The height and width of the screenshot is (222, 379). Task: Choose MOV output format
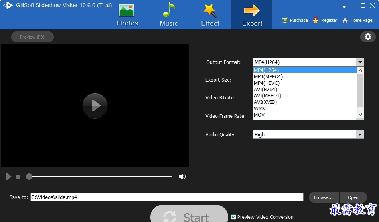(305, 115)
